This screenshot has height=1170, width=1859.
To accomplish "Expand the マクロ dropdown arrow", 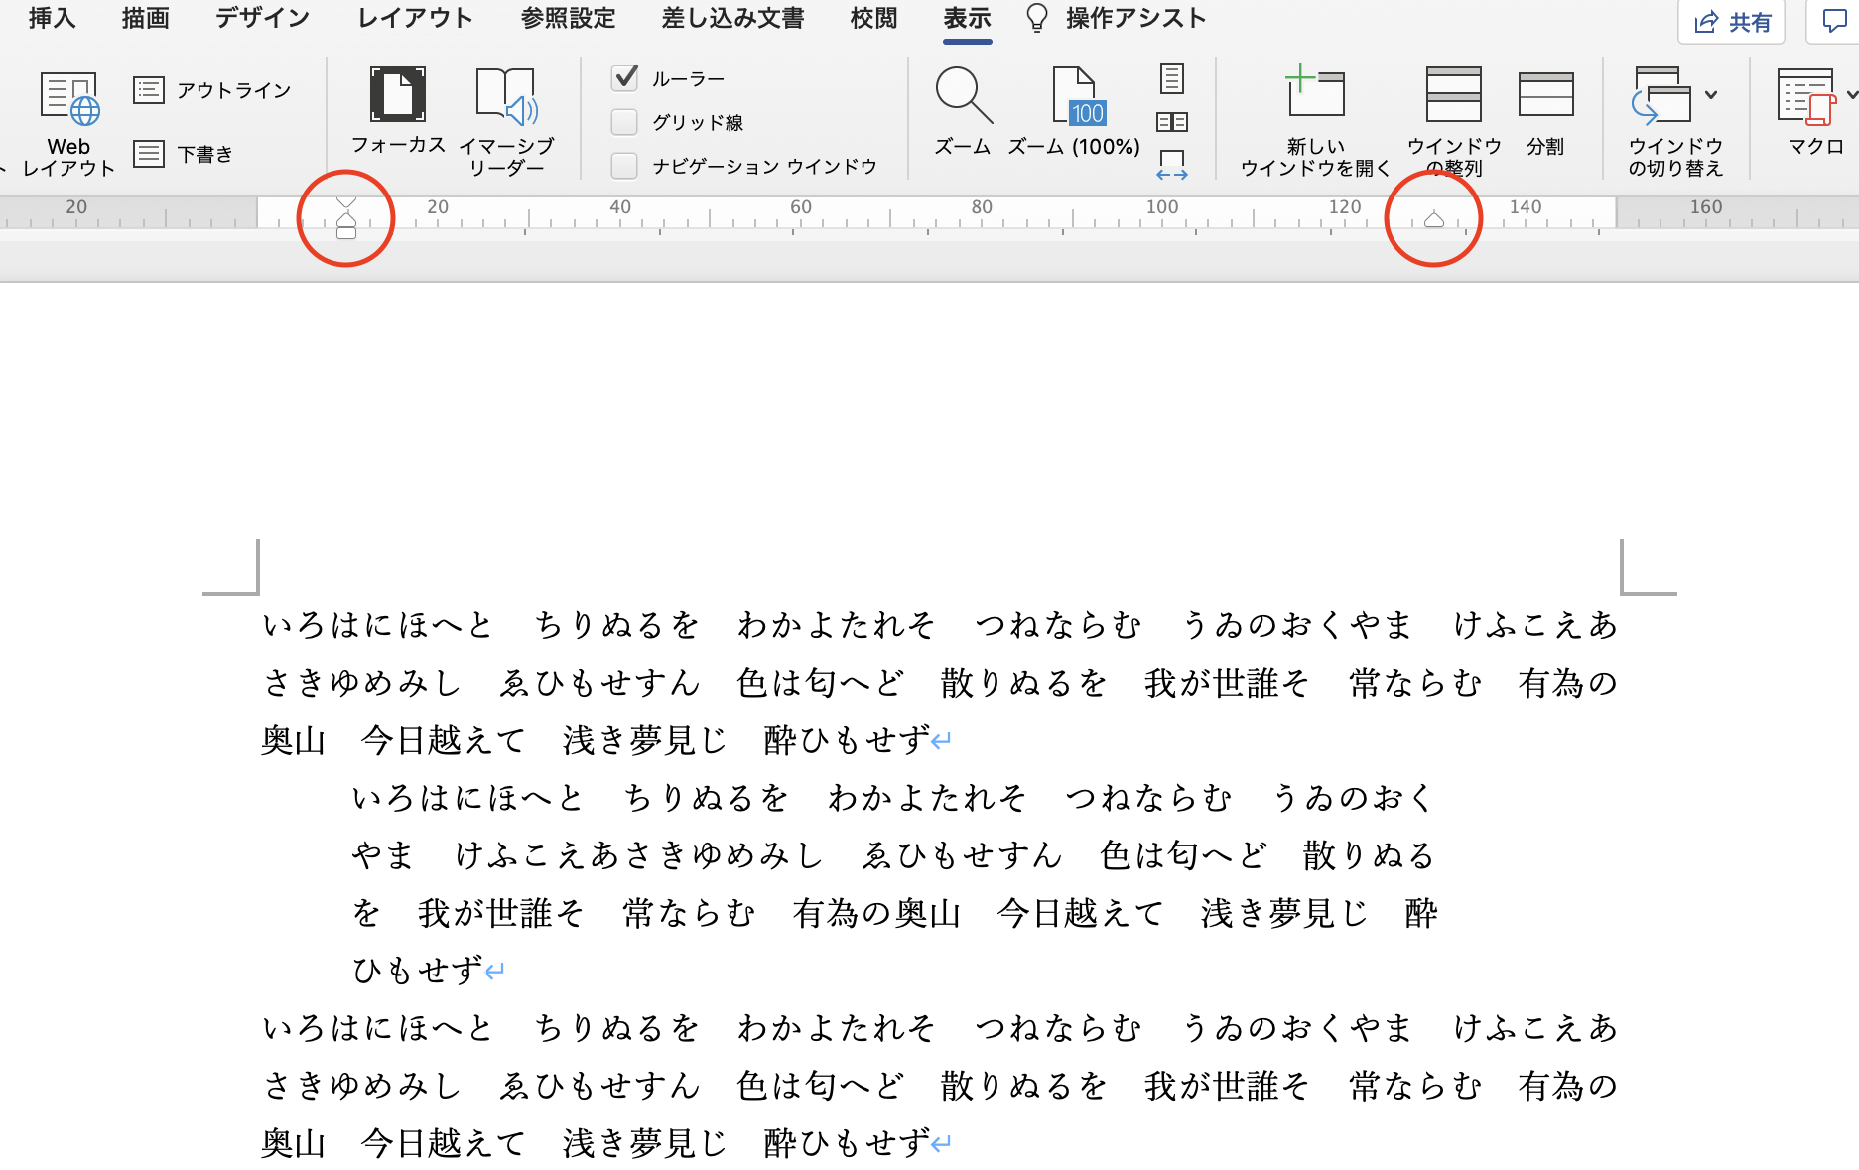I will coord(1851,95).
